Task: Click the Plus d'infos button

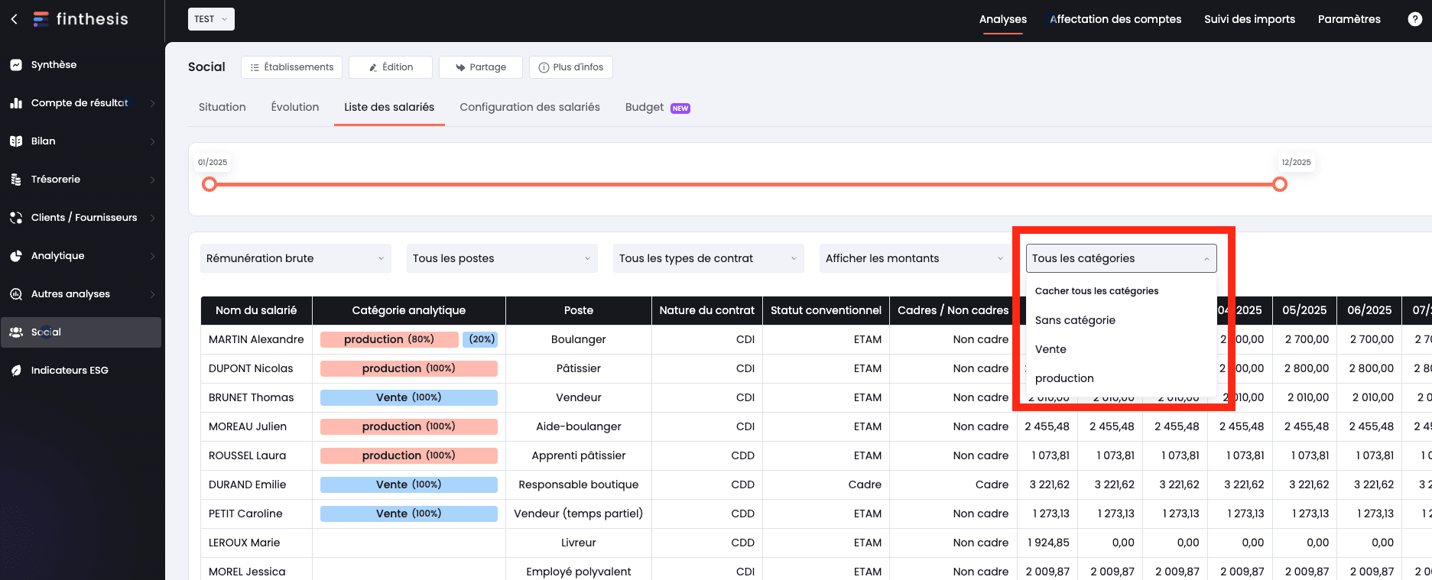Action: pos(570,67)
